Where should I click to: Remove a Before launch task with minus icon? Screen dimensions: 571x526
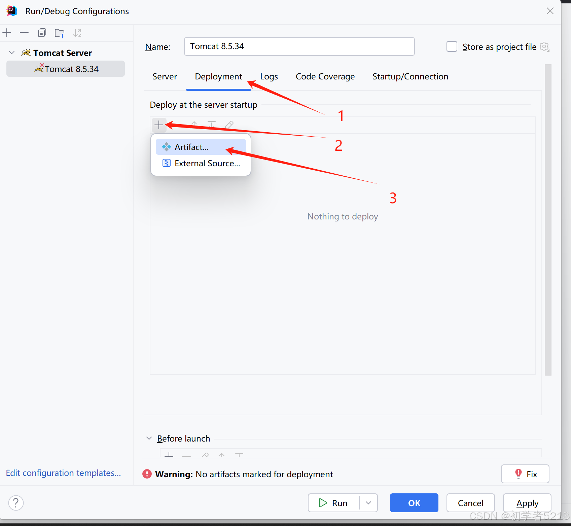click(186, 456)
